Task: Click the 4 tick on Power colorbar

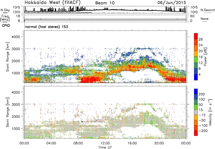Action: tap(200, 75)
